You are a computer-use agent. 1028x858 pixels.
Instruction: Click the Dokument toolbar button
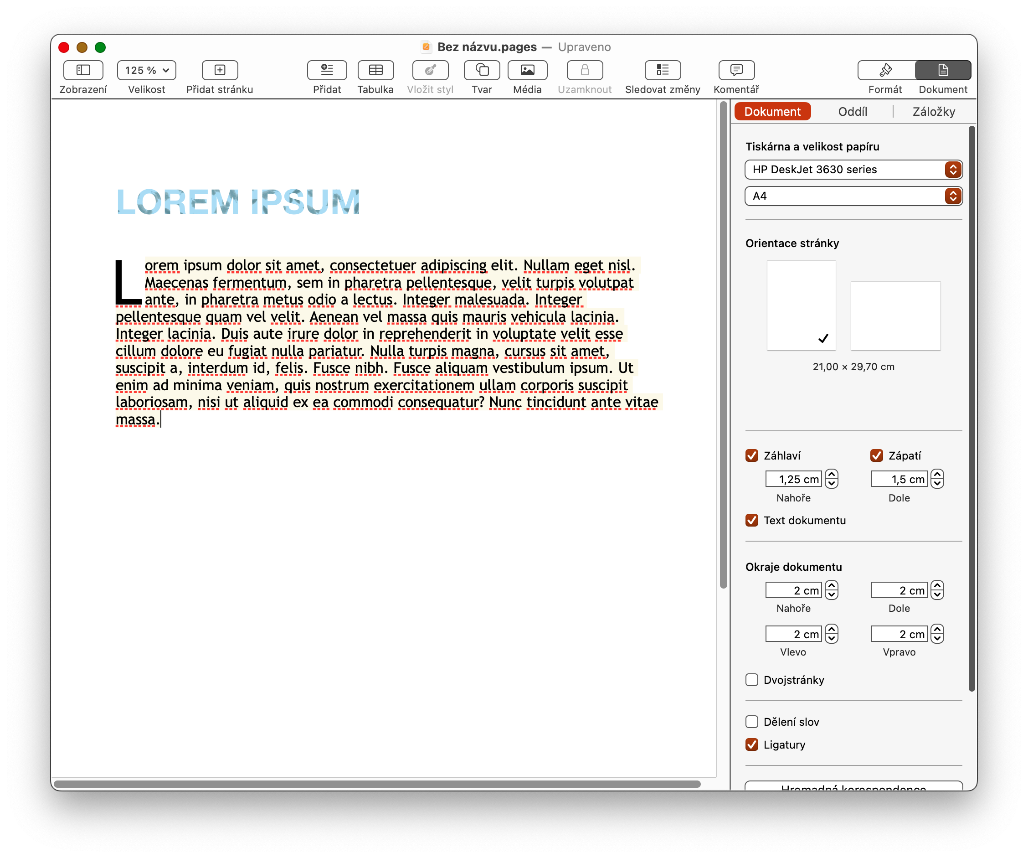943,70
